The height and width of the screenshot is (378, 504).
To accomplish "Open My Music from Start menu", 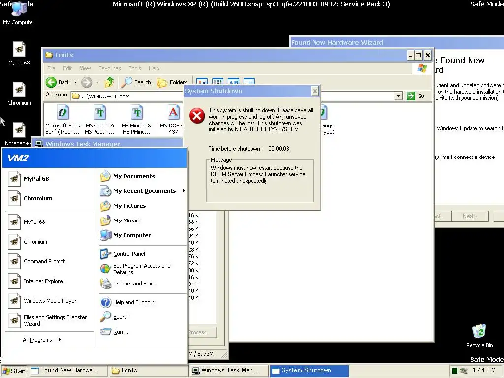I will 142,220.
